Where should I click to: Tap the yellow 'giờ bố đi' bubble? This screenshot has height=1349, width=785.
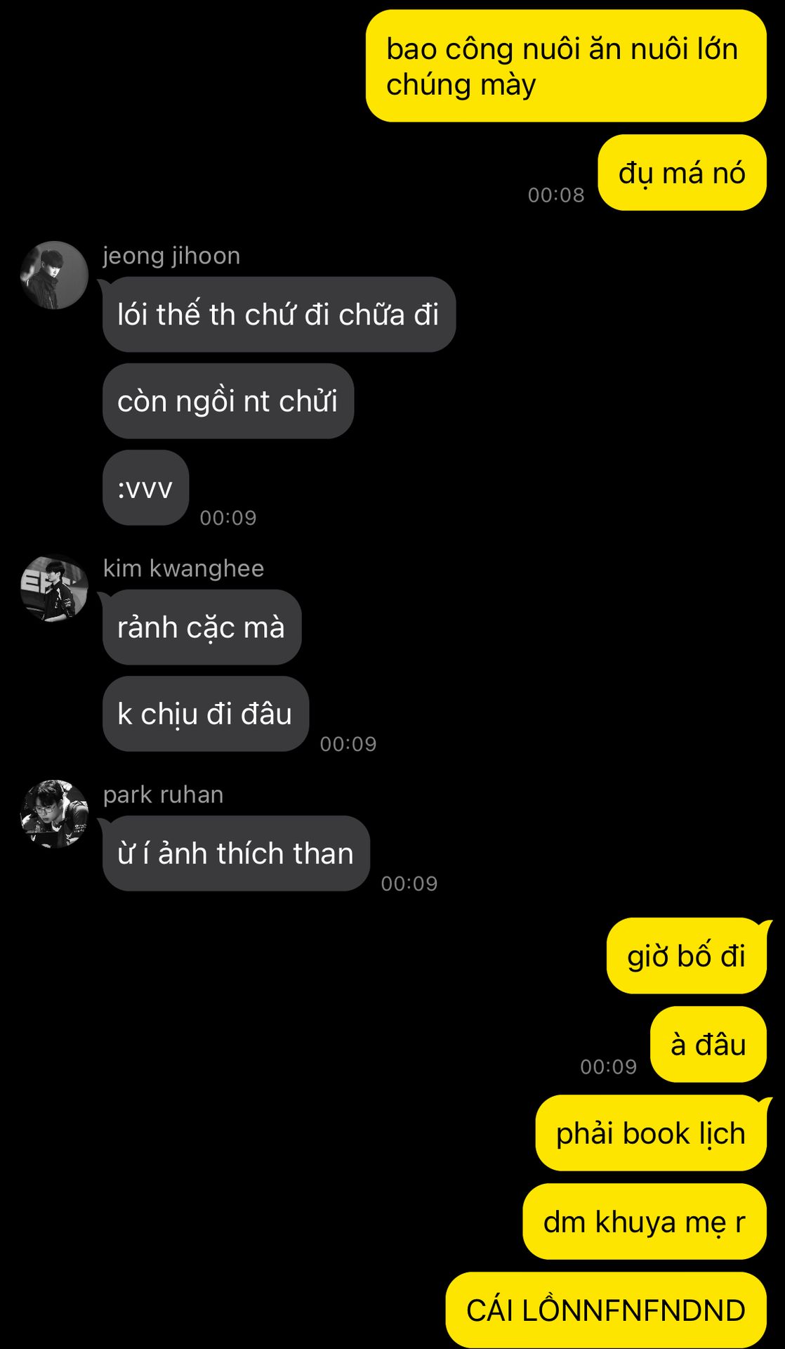point(687,956)
